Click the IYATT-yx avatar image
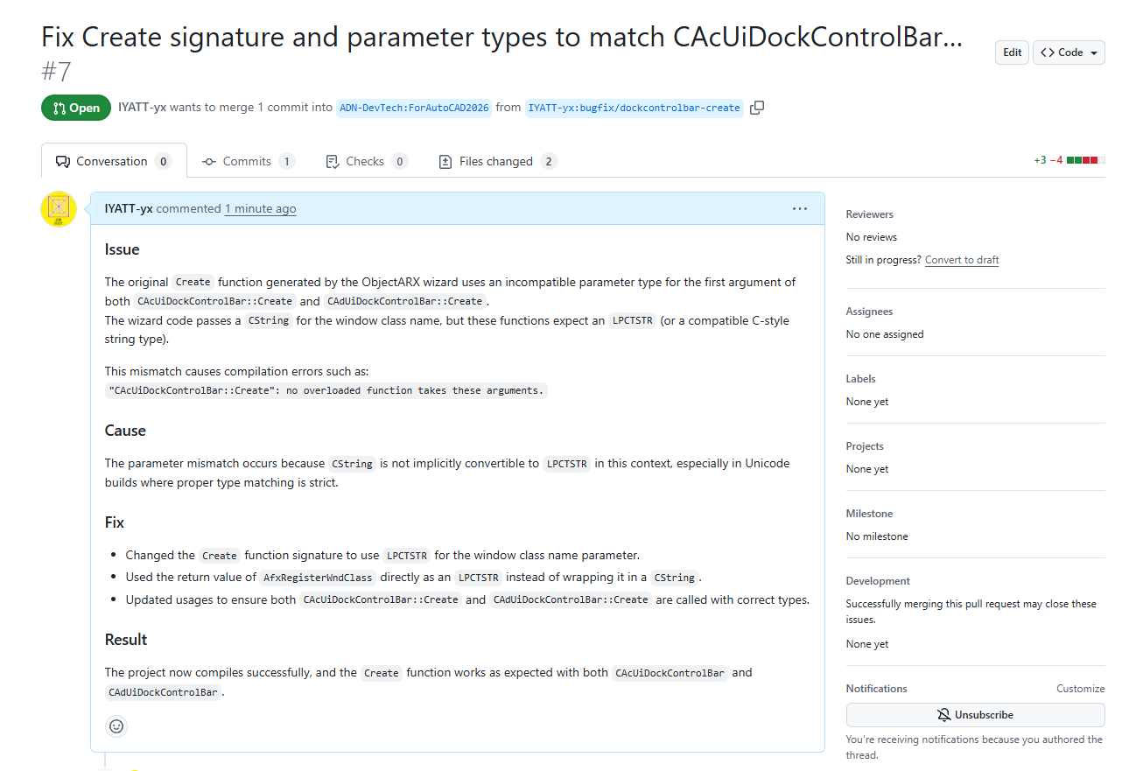The height and width of the screenshot is (771, 1122). [59, 209]
